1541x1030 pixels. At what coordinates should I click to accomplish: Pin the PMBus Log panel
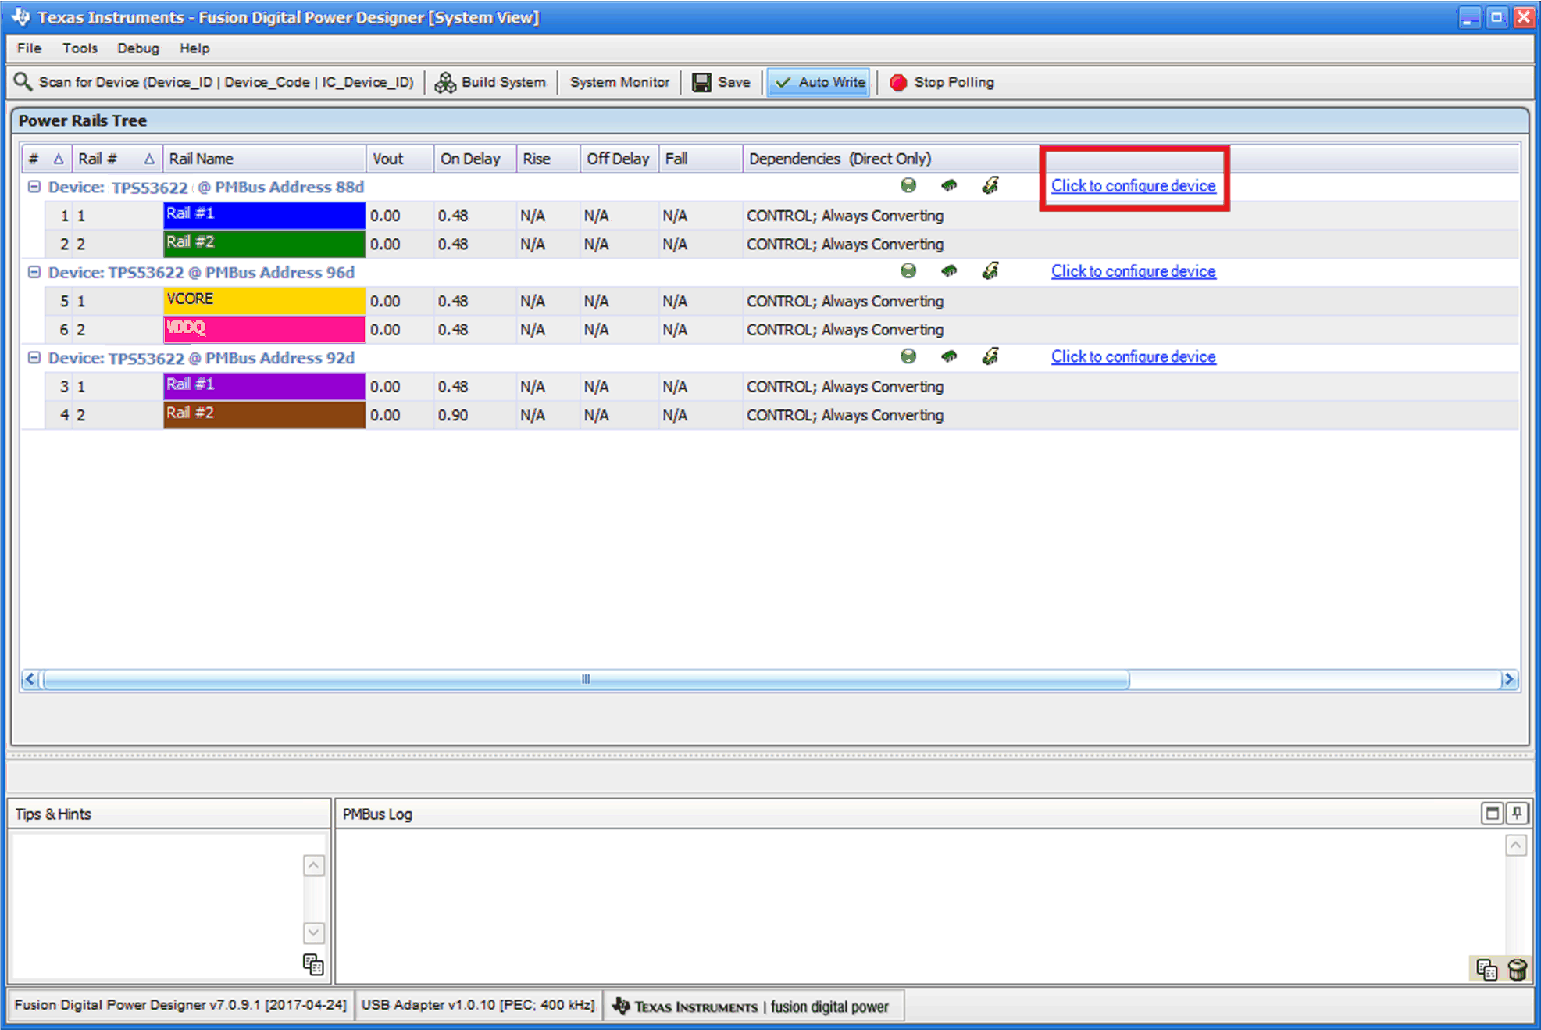(1517, 814)
